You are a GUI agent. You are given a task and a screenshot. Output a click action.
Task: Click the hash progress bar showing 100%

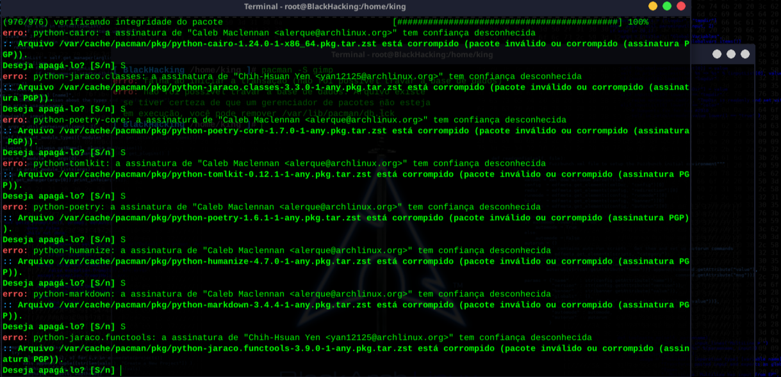pos(507,22)
